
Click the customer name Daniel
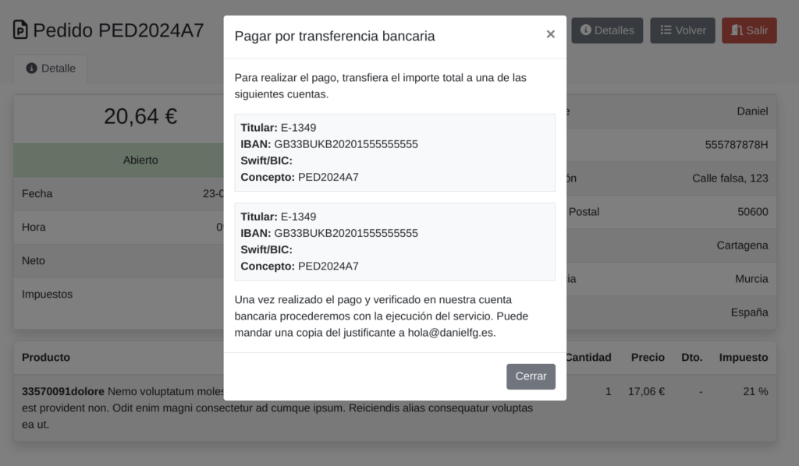point(752,111)
